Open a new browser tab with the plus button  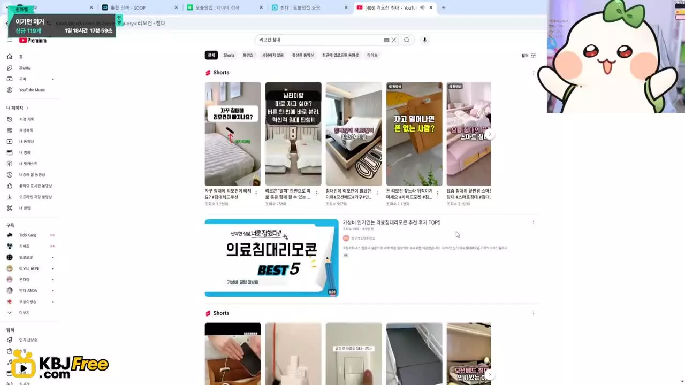pos(444,7)
